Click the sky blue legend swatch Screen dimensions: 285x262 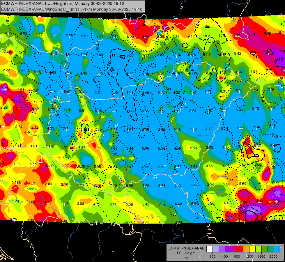tap(277, 249)
